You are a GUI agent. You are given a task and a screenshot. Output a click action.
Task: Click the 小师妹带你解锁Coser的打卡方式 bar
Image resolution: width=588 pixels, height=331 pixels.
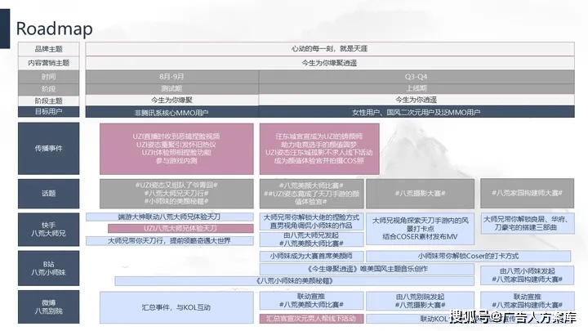[x=469, y=257]
